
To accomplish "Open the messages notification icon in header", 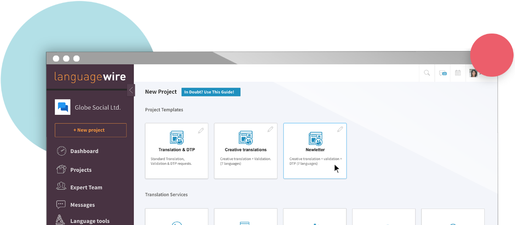I will [x=443, y=73].
